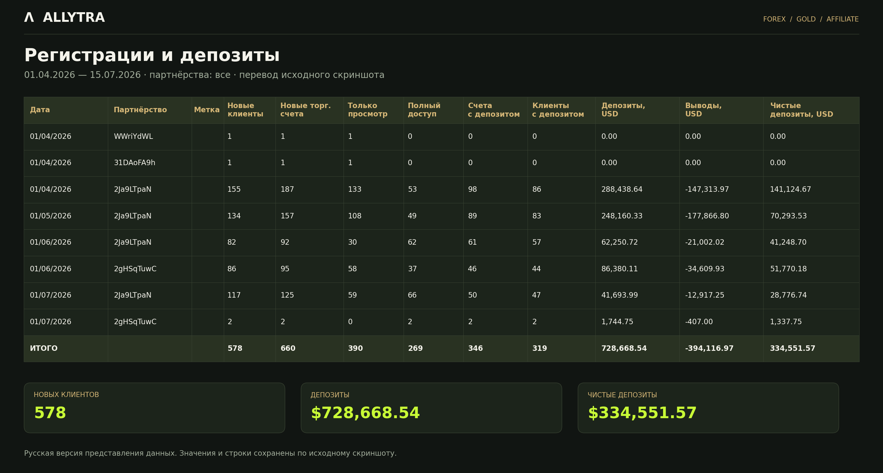Viewport: 883px width, 473px height.
Task: Open the НОВЫХ КЛИЕНТОВ summary card
Action: pos(154,408)
